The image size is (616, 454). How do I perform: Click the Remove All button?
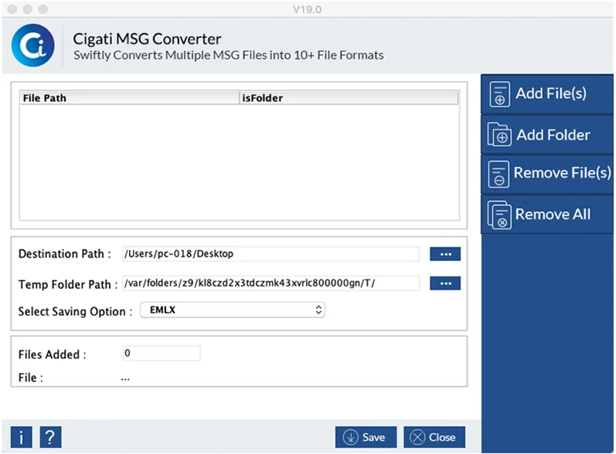coord(547,215)
